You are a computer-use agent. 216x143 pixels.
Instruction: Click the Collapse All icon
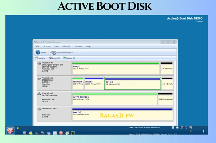(x=64, y=58)
